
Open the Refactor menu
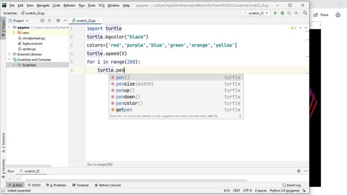click(69, 5)
